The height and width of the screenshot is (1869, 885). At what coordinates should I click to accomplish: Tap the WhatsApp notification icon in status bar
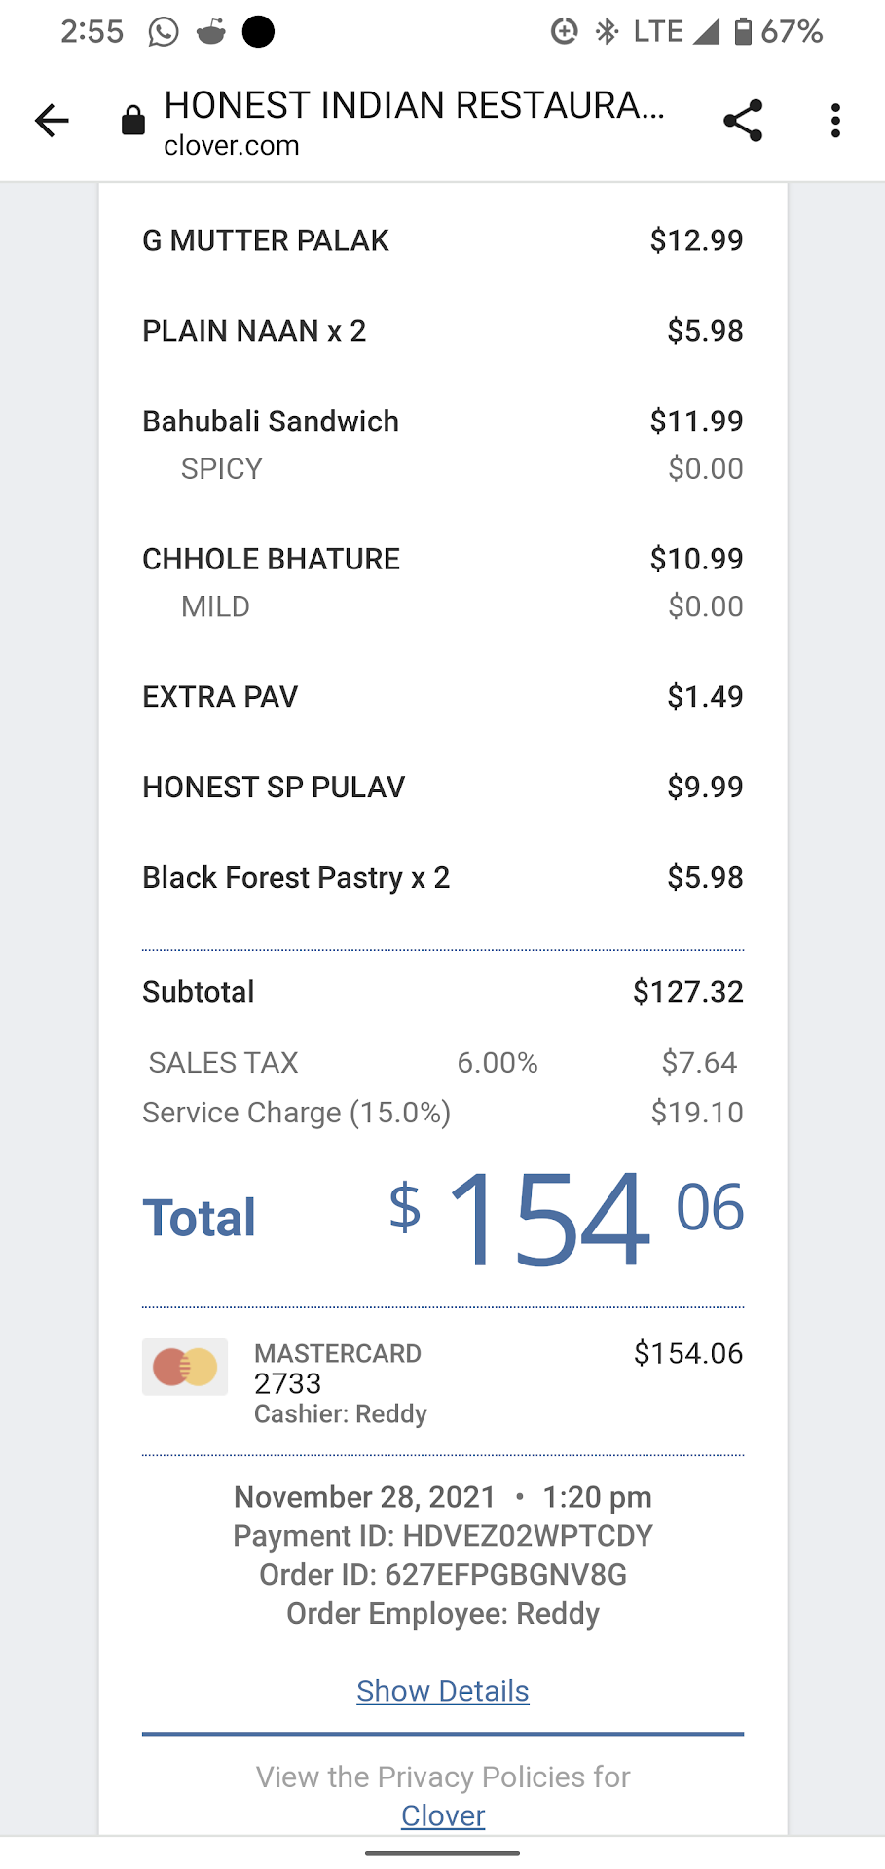[164, 32]
